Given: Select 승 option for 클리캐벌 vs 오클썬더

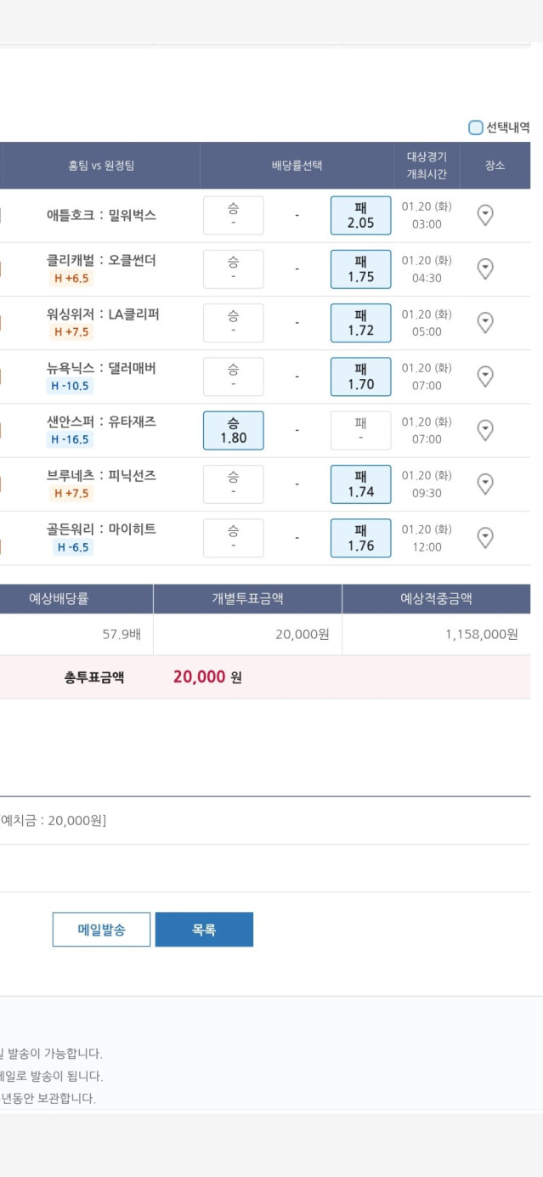Looking at the screenshot, I should coord(233,269).
